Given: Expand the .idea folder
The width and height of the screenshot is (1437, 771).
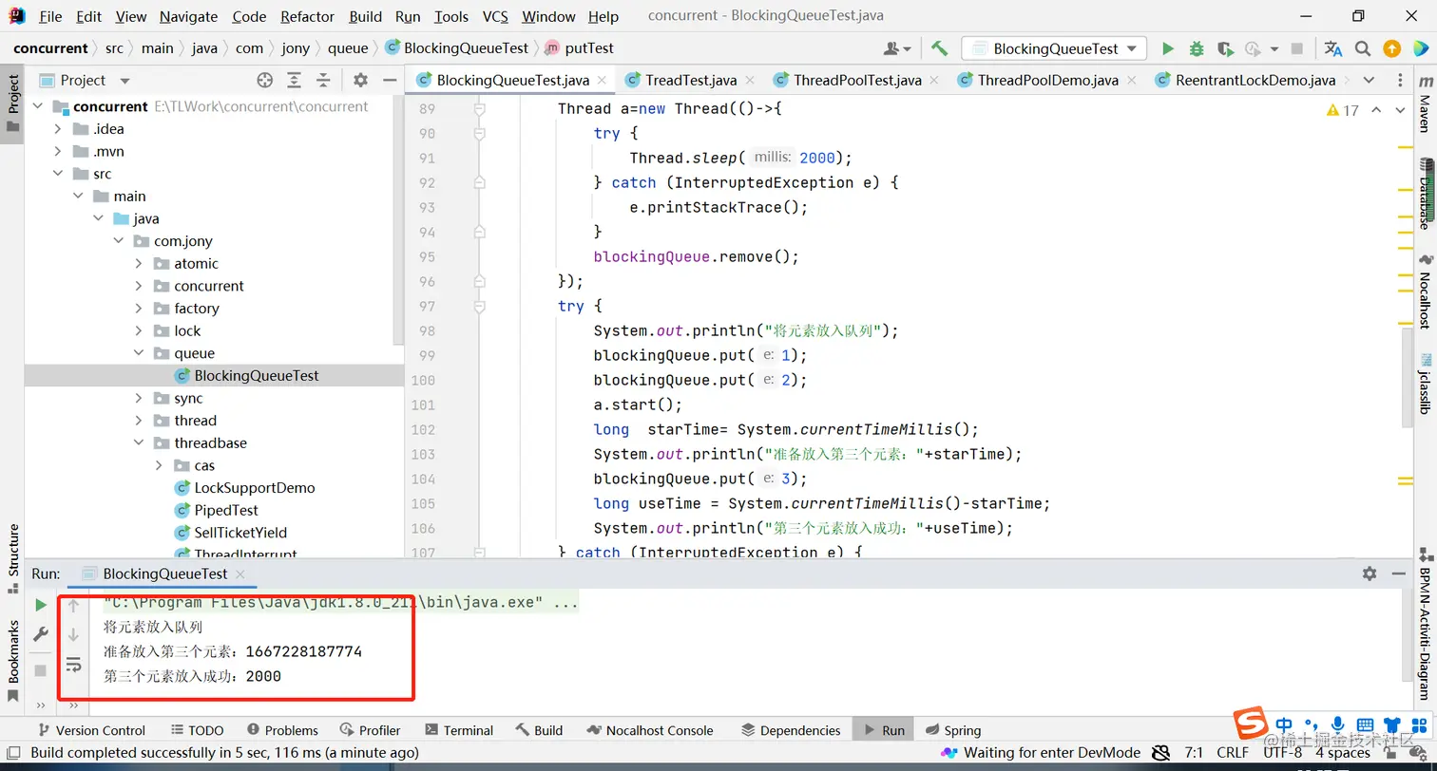Looking at the screenshot, I should coord(58,129).
